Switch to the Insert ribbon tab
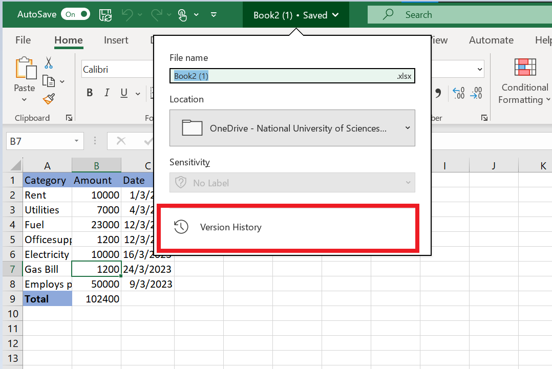The image size is (552, 369). (116, 40)
